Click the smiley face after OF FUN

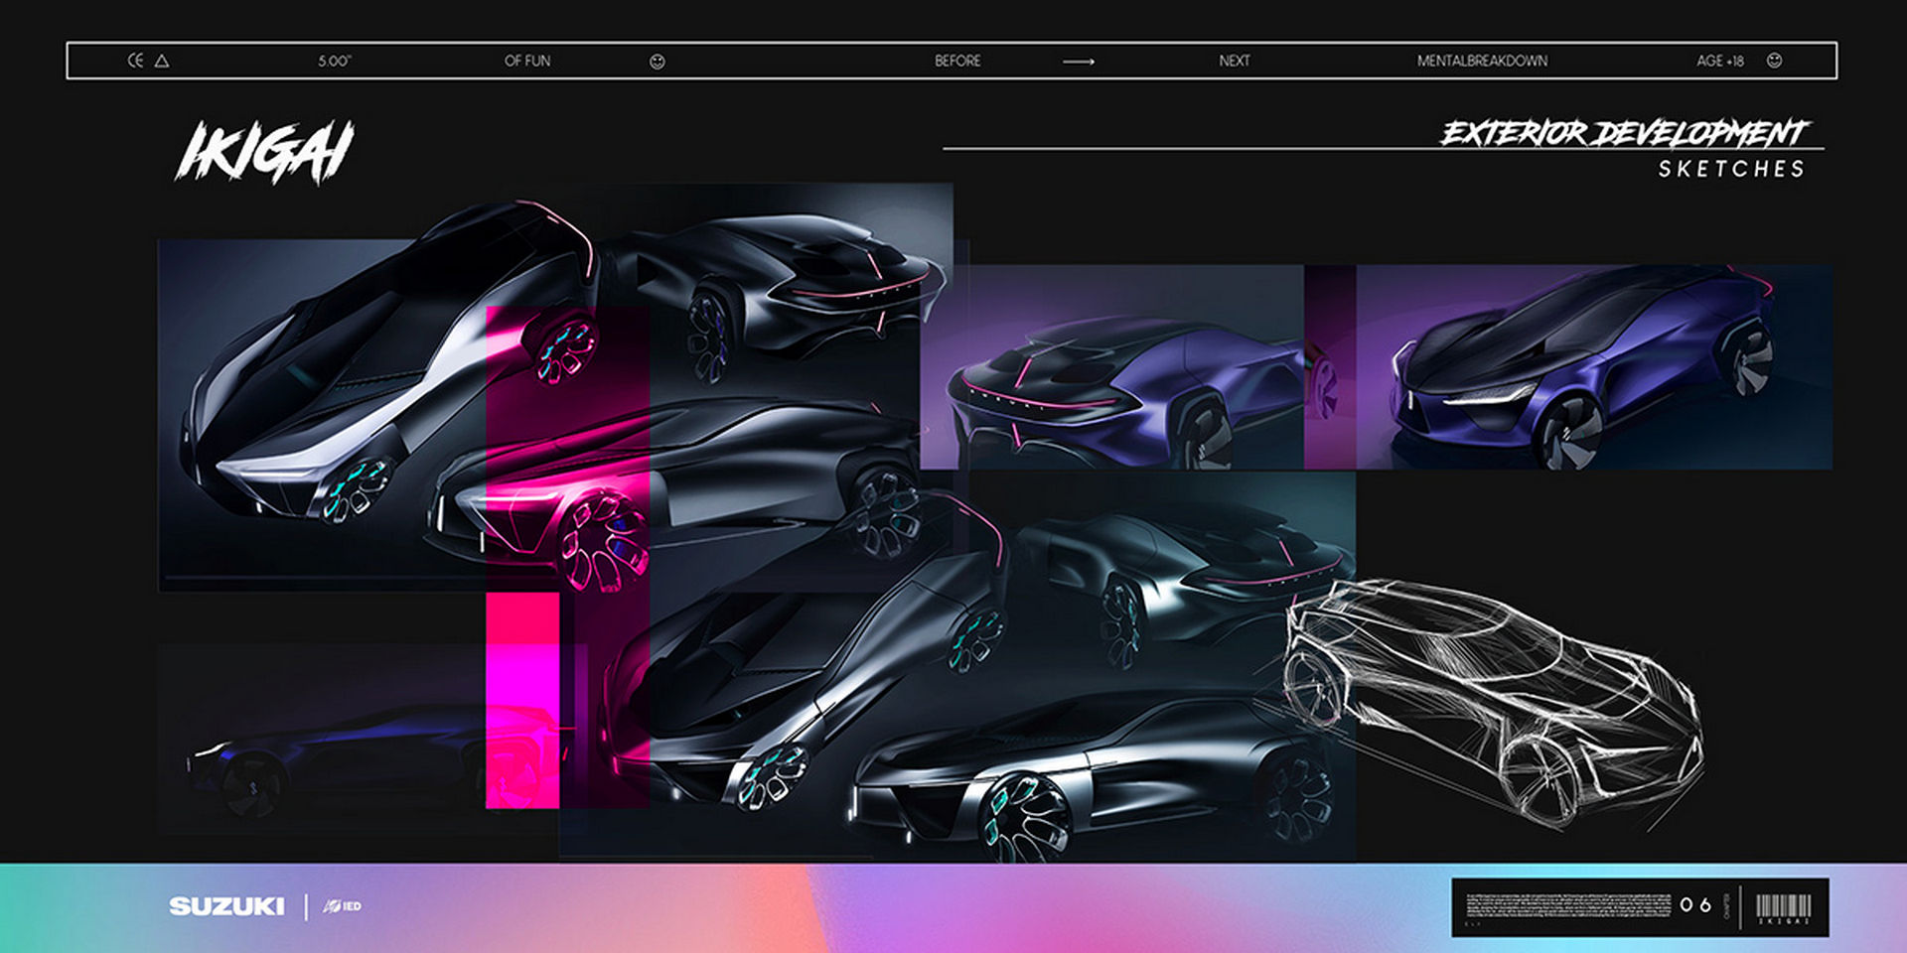[x=657, y=62]
